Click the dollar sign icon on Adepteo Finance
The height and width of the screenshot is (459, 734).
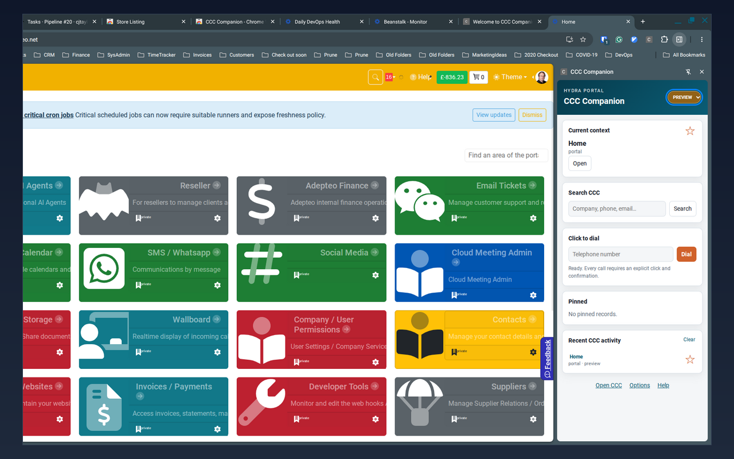(x=261, y=201)
